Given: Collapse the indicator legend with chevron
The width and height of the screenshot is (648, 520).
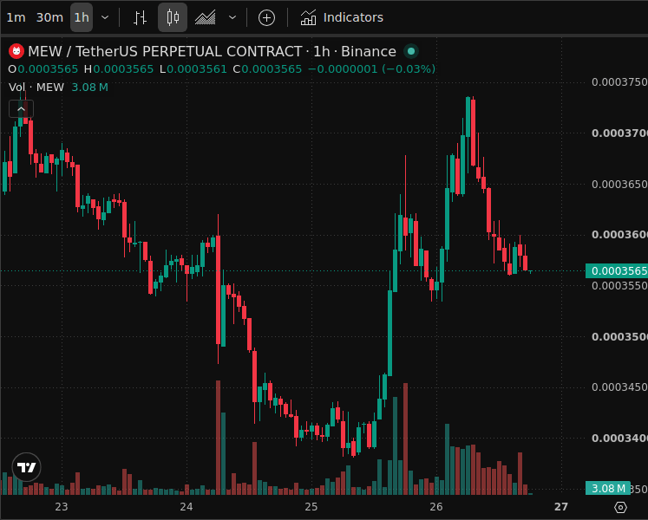Looking at the screenshot, I should pyautogui.click(x=21, y=109).
